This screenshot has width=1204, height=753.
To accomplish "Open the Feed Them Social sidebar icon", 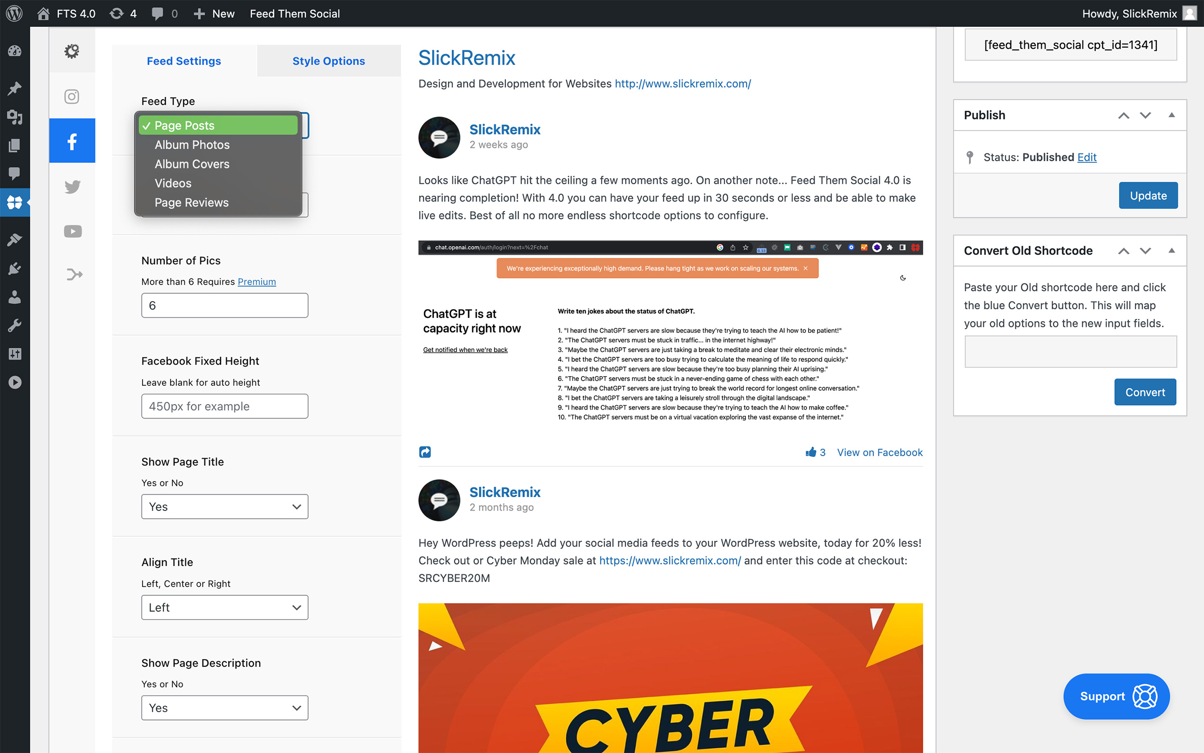I will click(x=14, y=202).
